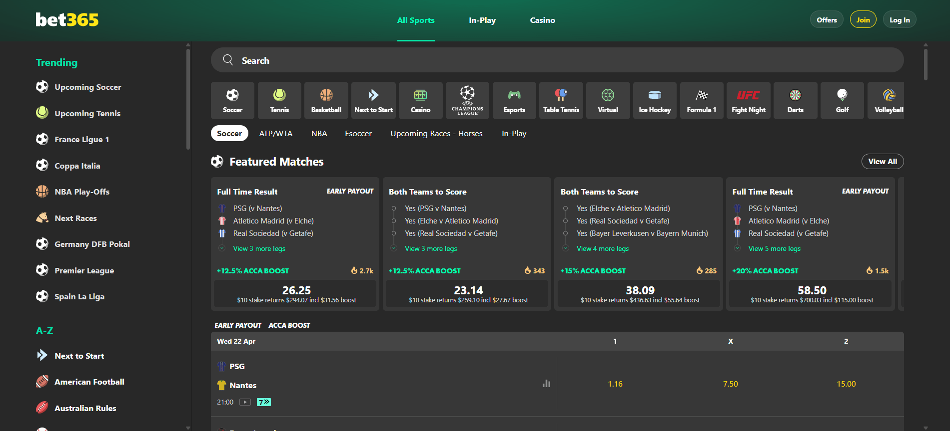The image size is (950, 431).
Task: Open the Table Tennis tile
Action: point(561,100)
